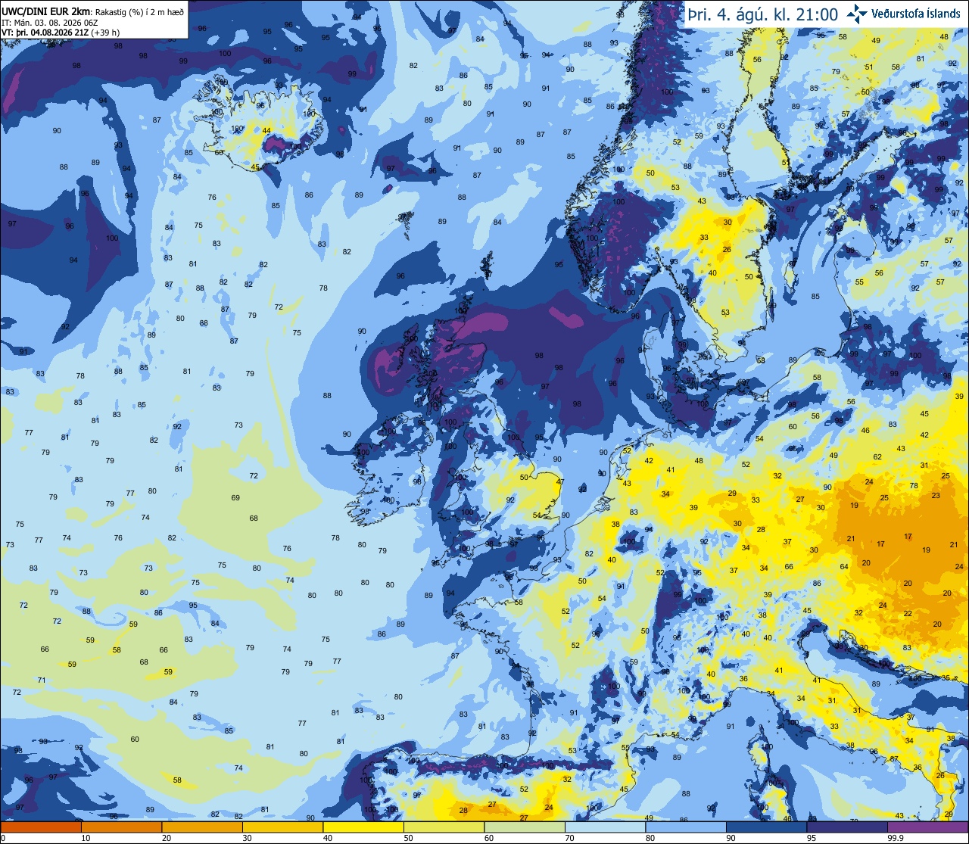This screenshot has height=844, width=969.
Task: Click the VT valid time line in header
Action: tap(61, 33)
